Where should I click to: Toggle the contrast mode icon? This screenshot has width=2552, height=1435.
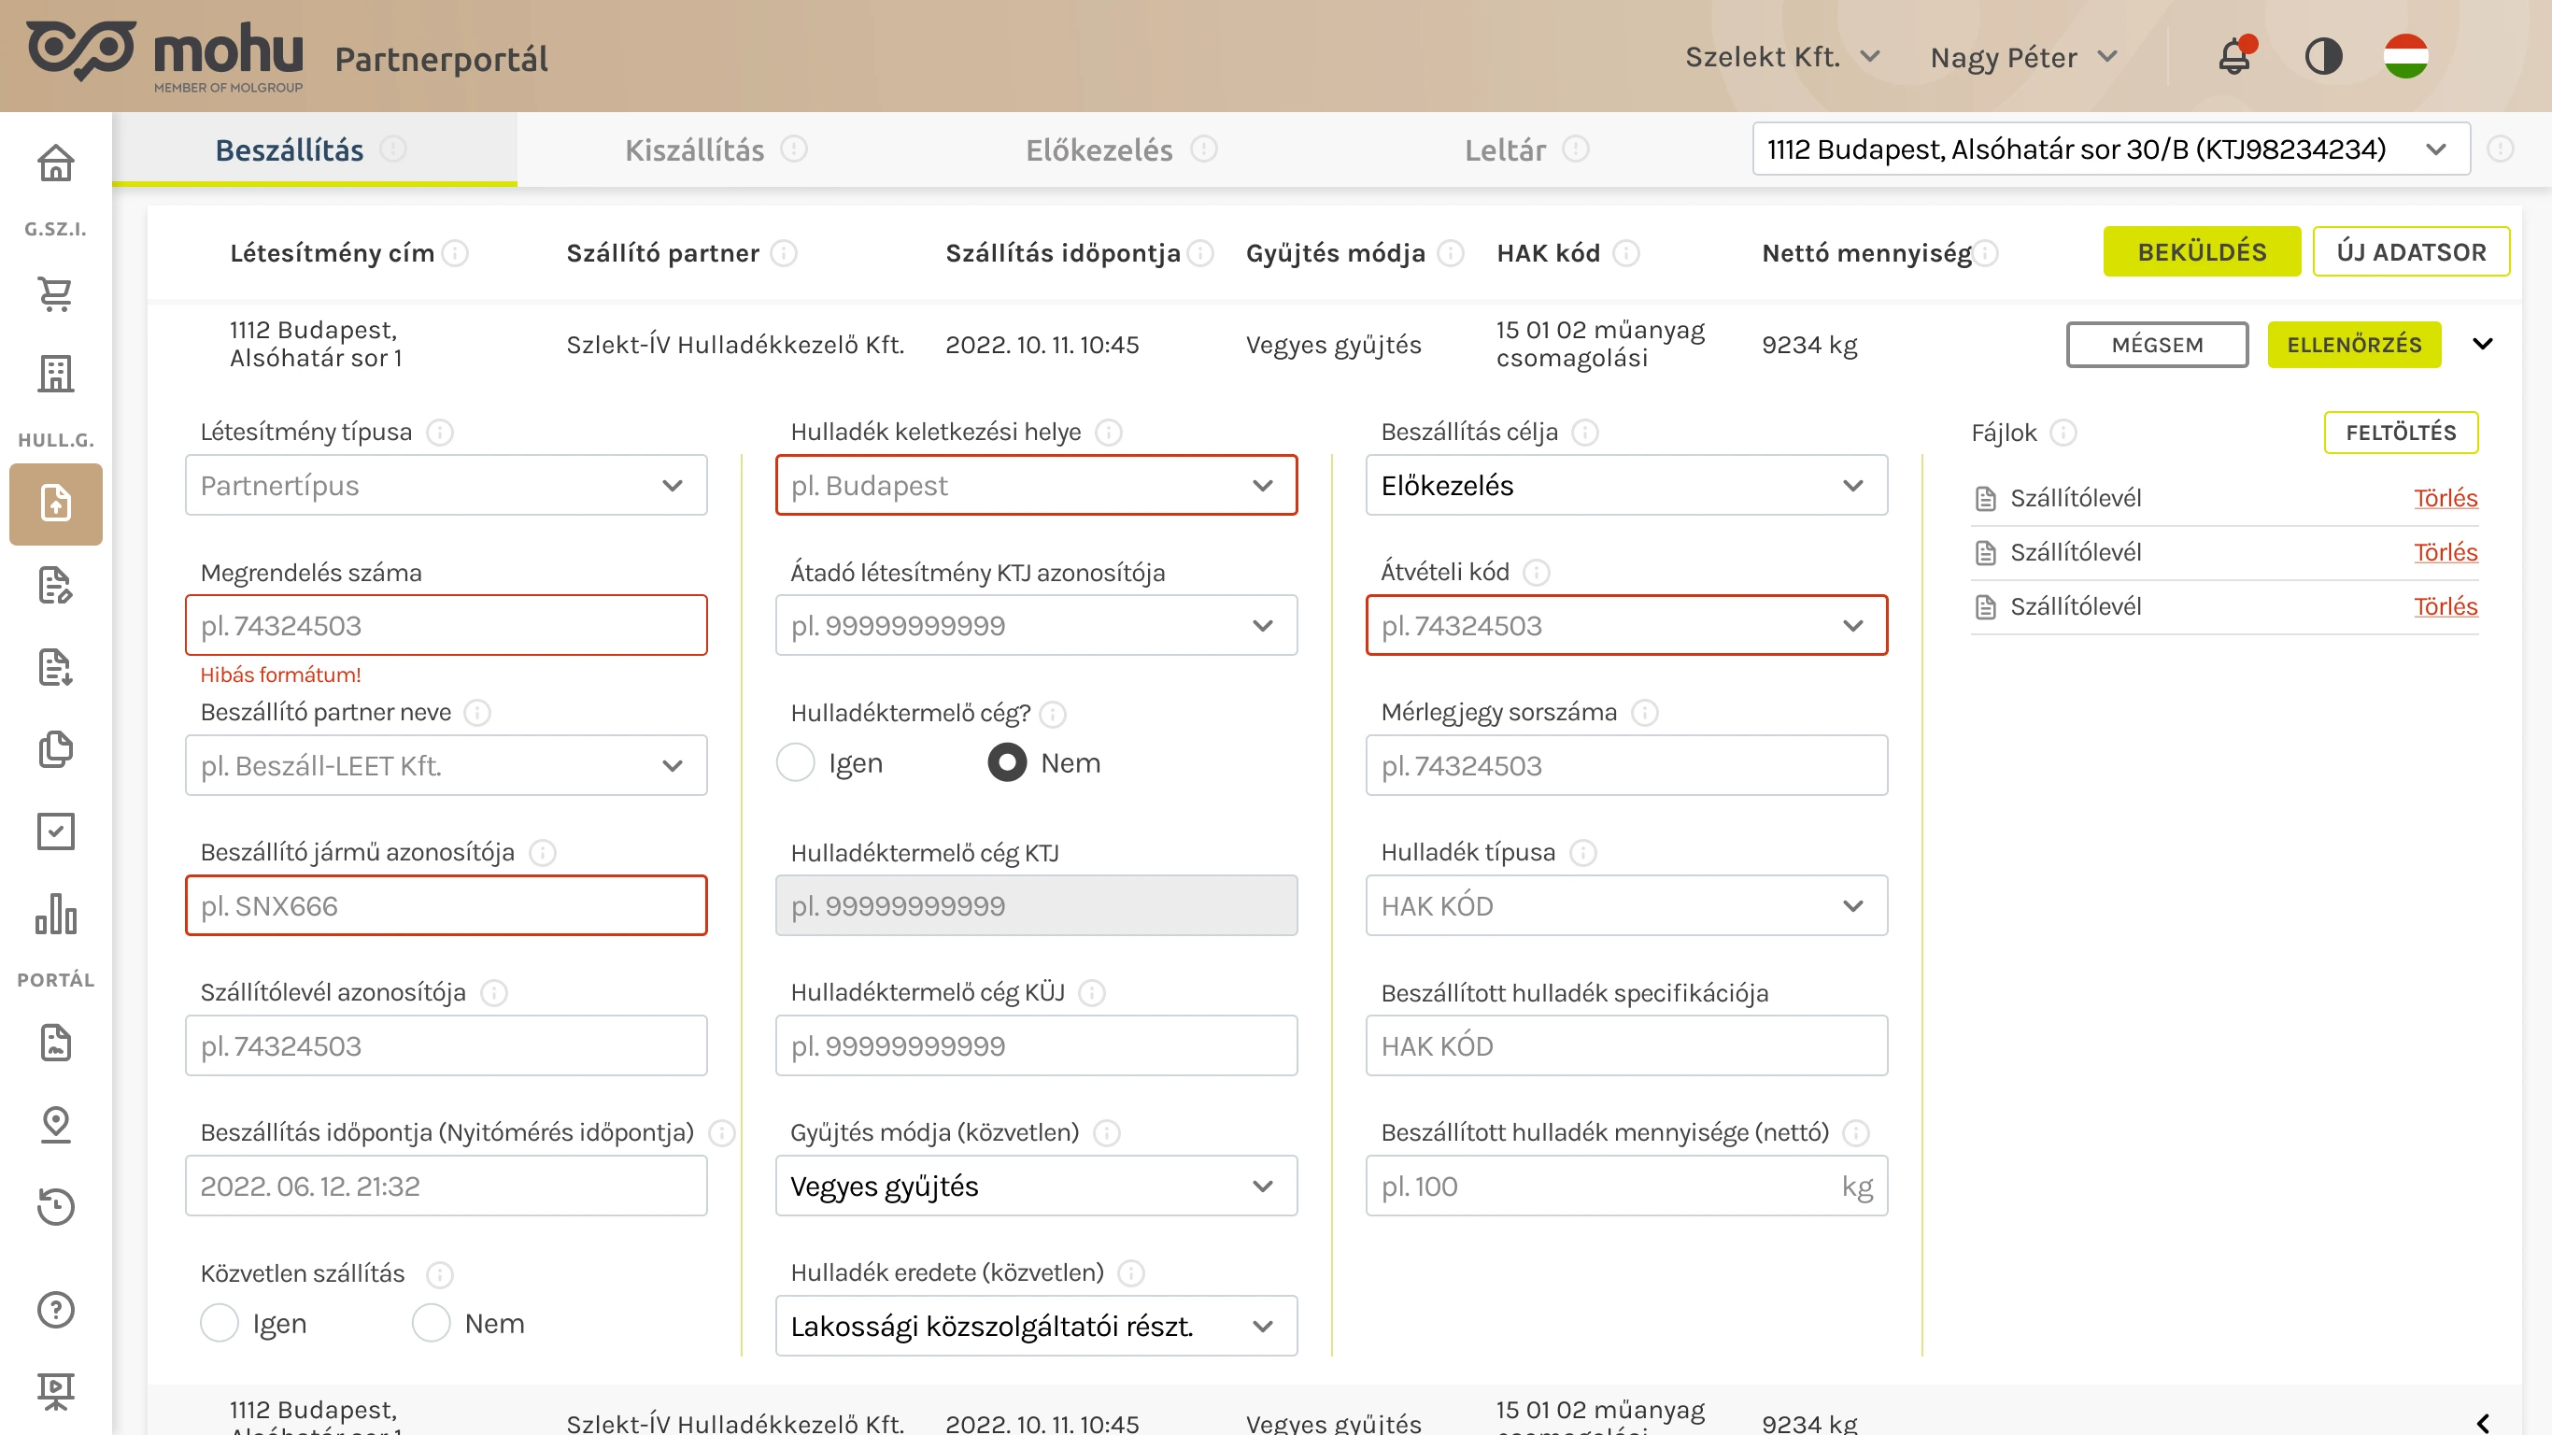[x=2323, y=56]
